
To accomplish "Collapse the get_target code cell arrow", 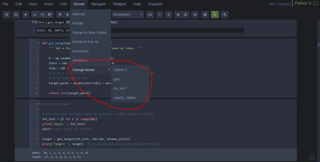I will click(x=39, y=43).
